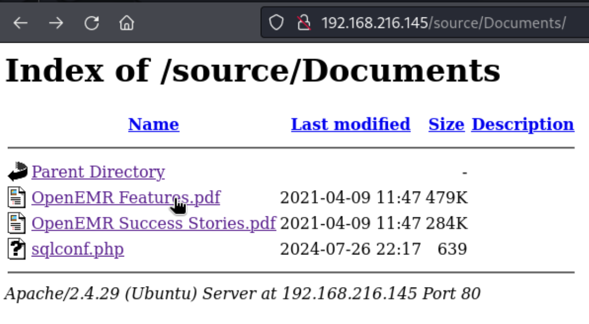The image size is (589, 324).
Task: Click the OpenEMR Features.pdf file icon
Action: point(16,197)
